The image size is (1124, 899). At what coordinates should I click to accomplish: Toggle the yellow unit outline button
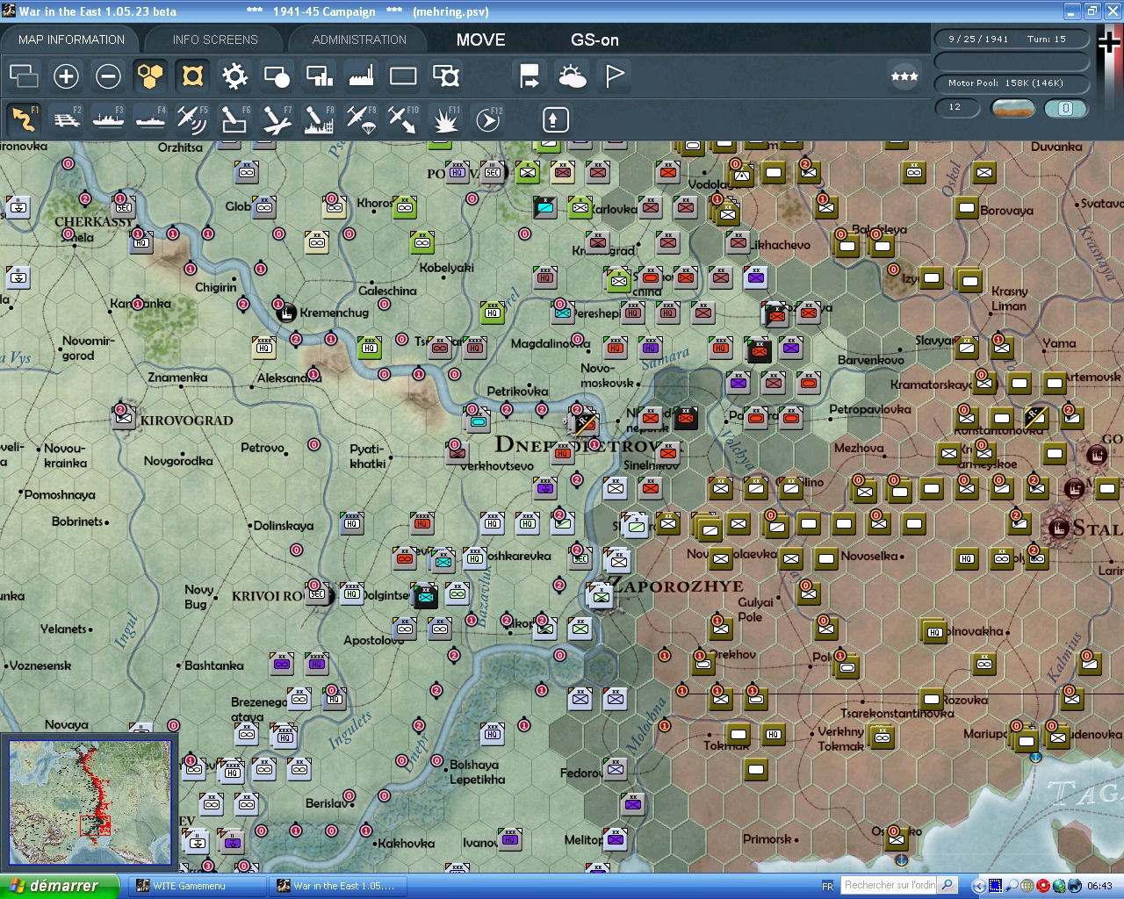pos(192,76)
